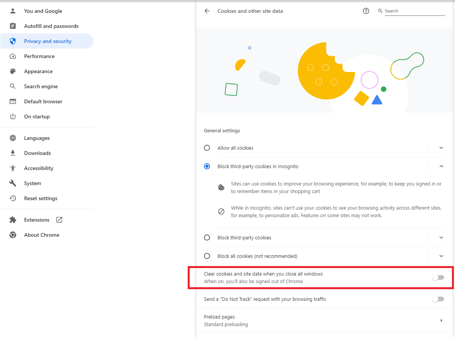Open the help question mark icon
Viewport: 455px width, 337px height.
point(366,11)
